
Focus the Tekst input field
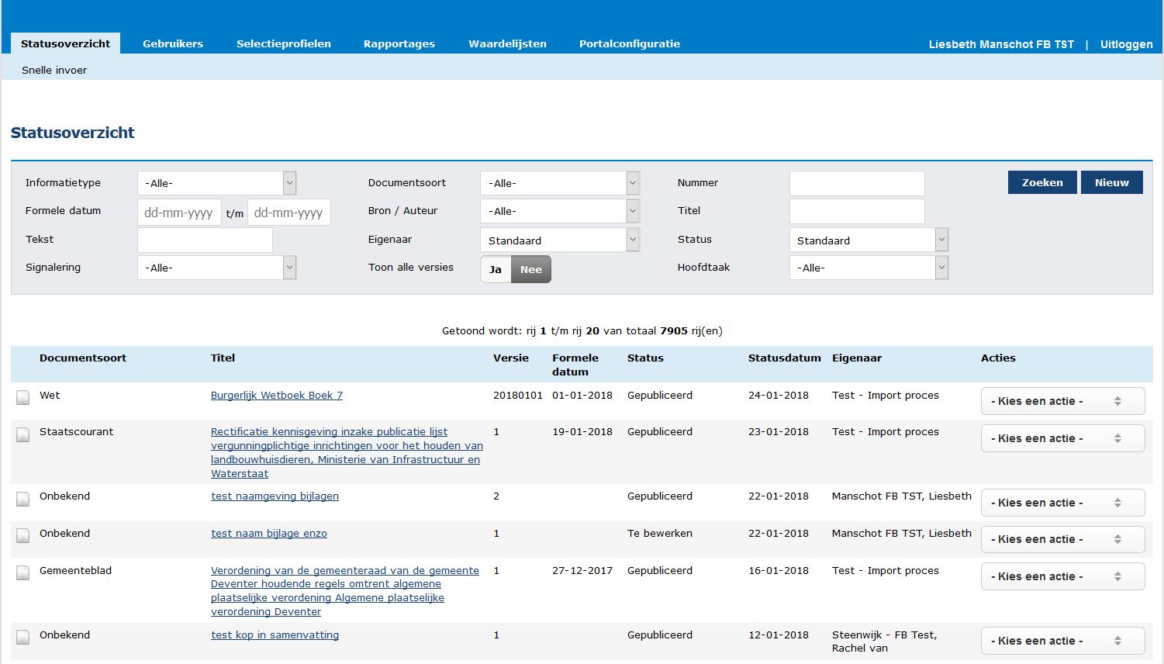pos(205,240)
